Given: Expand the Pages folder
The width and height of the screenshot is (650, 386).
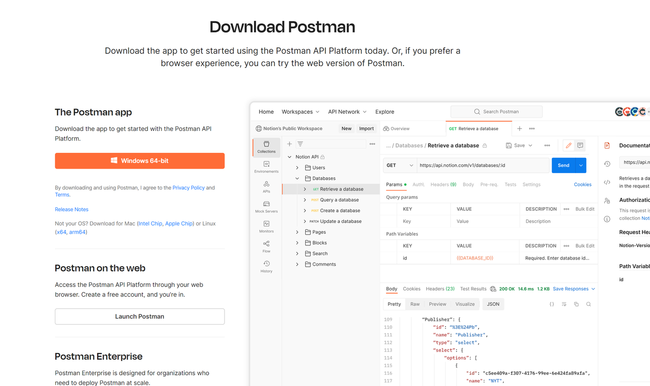Looking at the screenshot, I should (x=298, y=232).
